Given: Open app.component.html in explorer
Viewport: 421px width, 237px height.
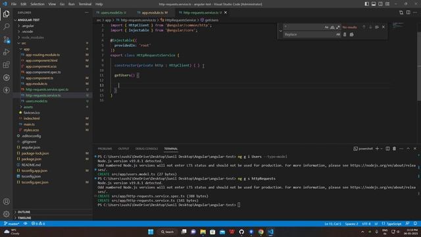Looking at the screenshot, I should [x=41, y=61].
